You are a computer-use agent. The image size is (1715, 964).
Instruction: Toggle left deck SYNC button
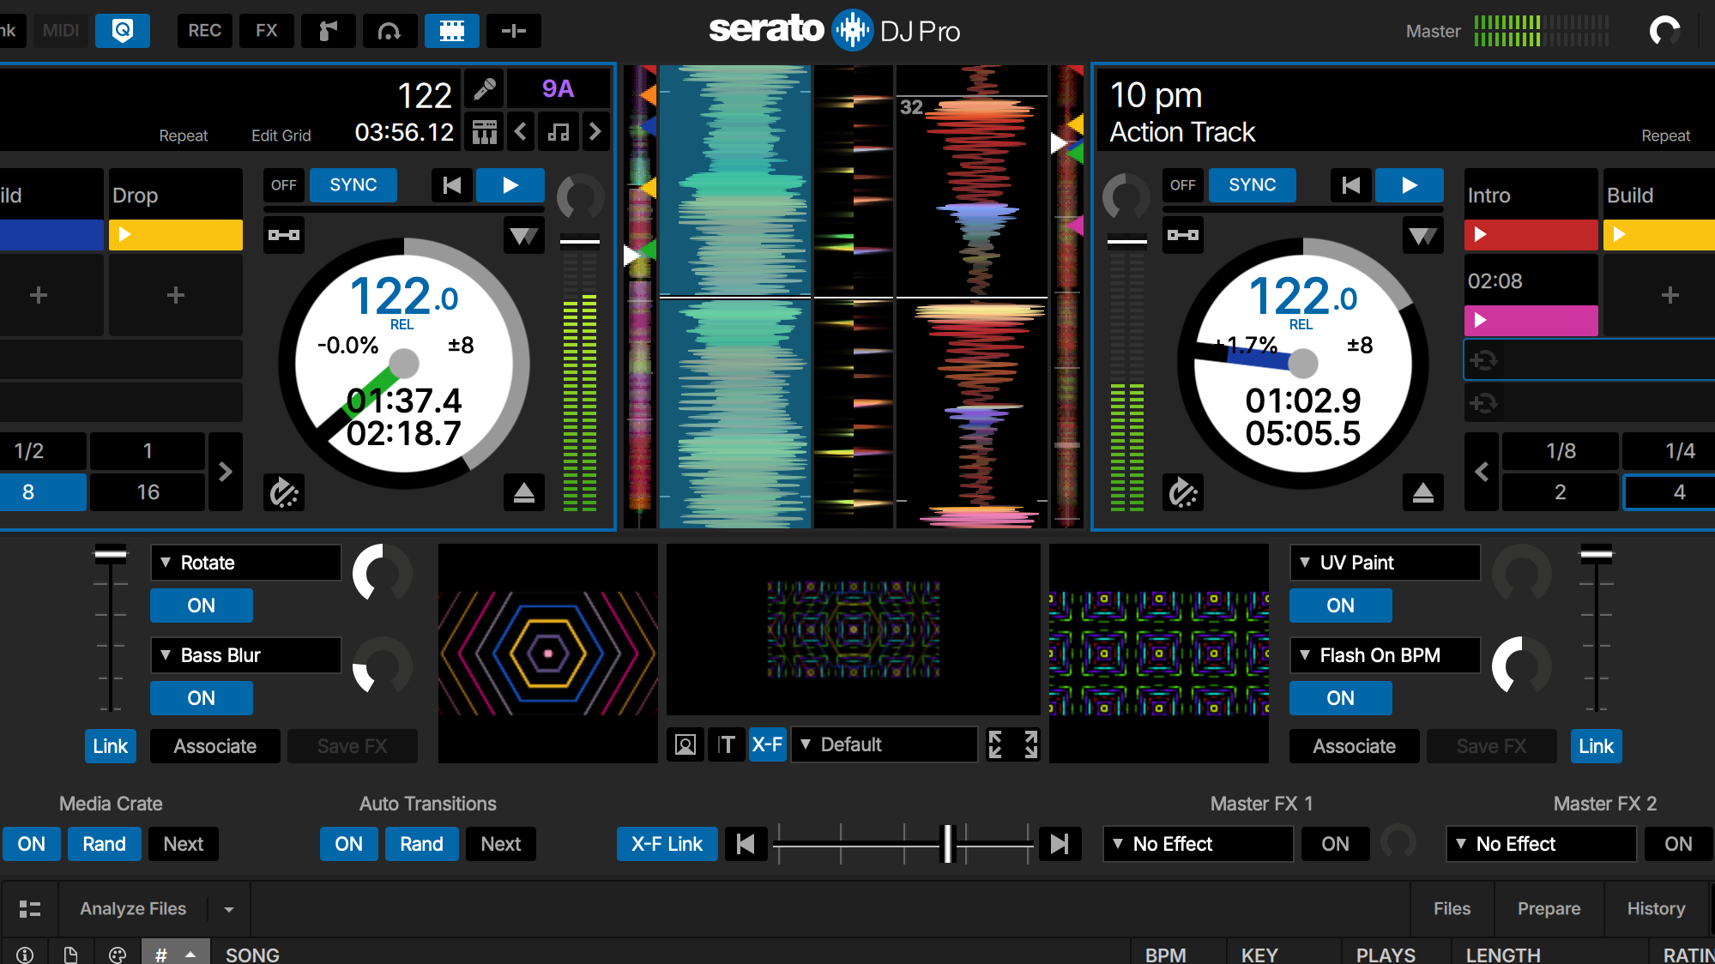353,185
